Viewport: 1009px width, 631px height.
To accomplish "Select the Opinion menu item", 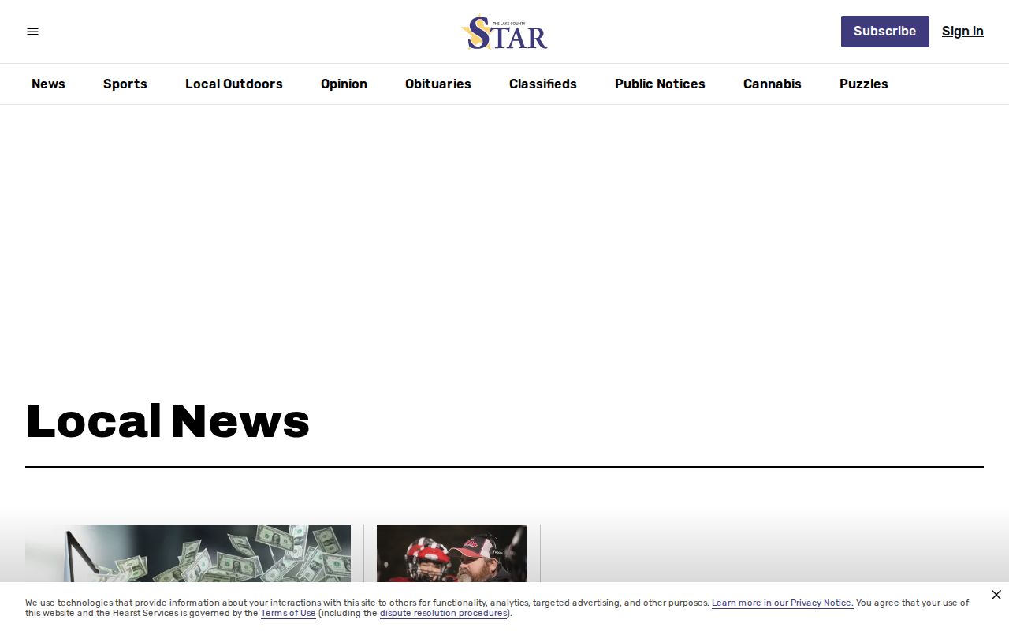I will [344, 84].
